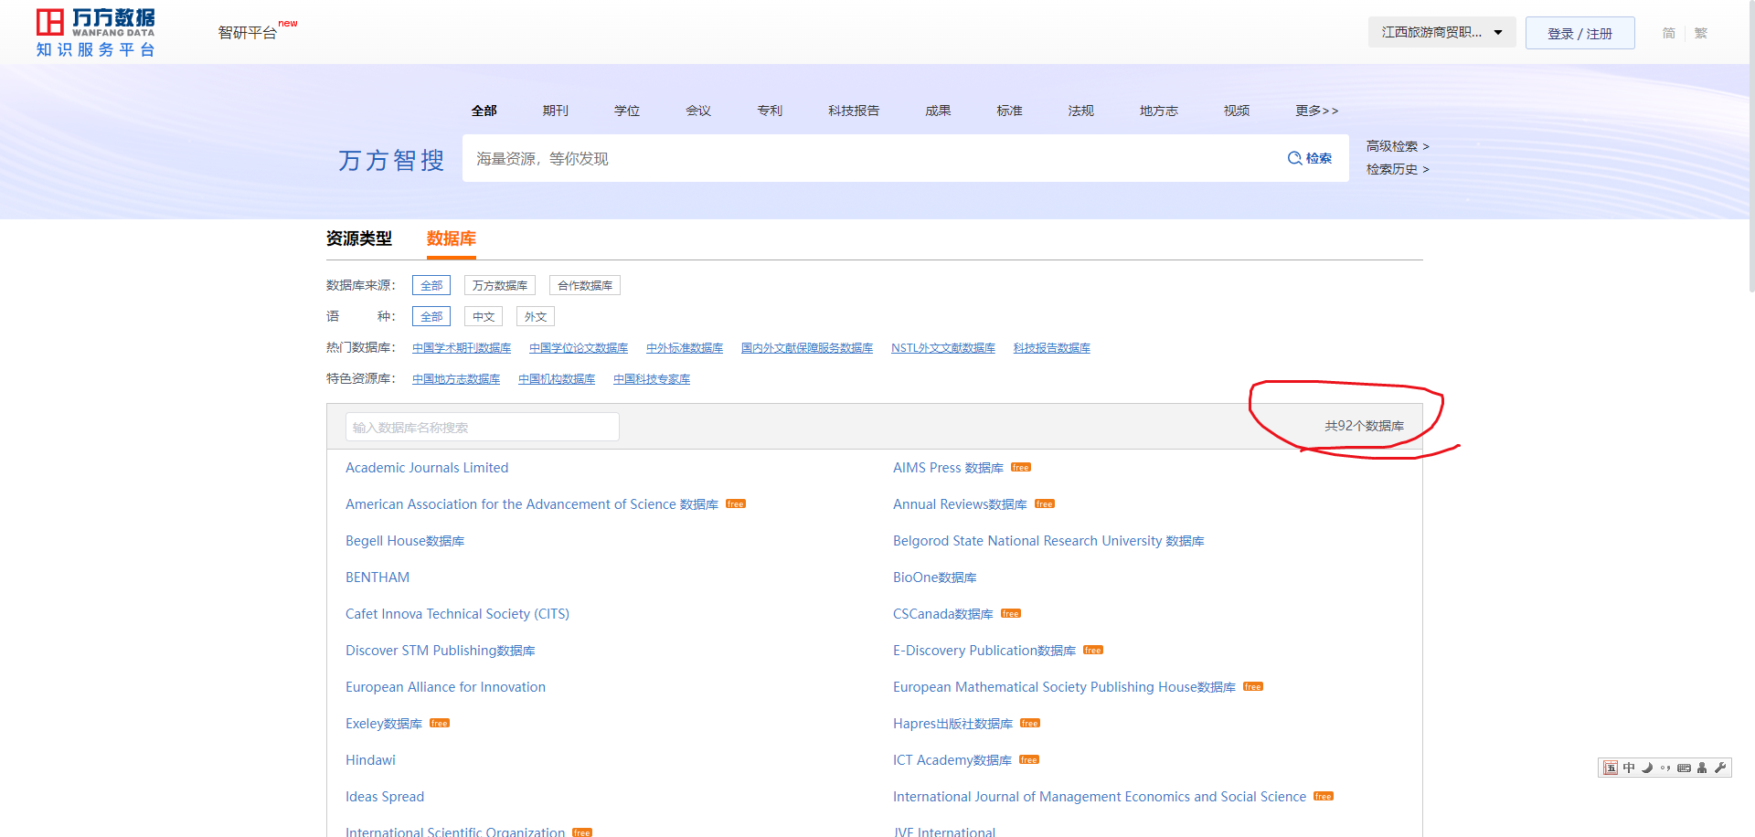This screenshot has height=837, width=1755.
Task: Select 万方数据库 as database source filter
Action: [499, 286]
